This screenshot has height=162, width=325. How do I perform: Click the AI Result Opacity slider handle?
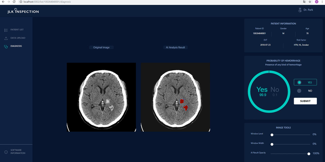tap(309, 153)
